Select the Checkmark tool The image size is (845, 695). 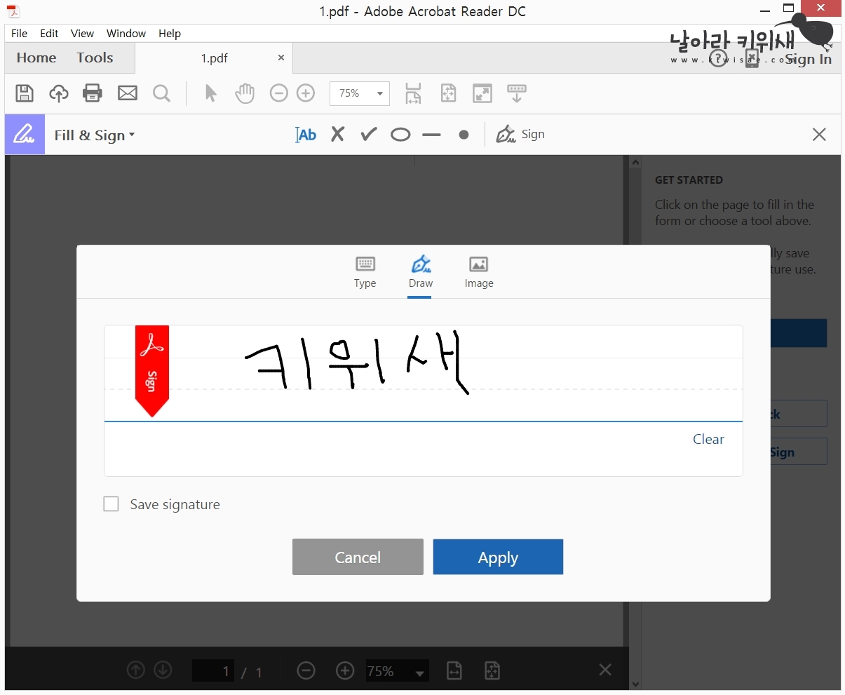click(x=369, y=135)
